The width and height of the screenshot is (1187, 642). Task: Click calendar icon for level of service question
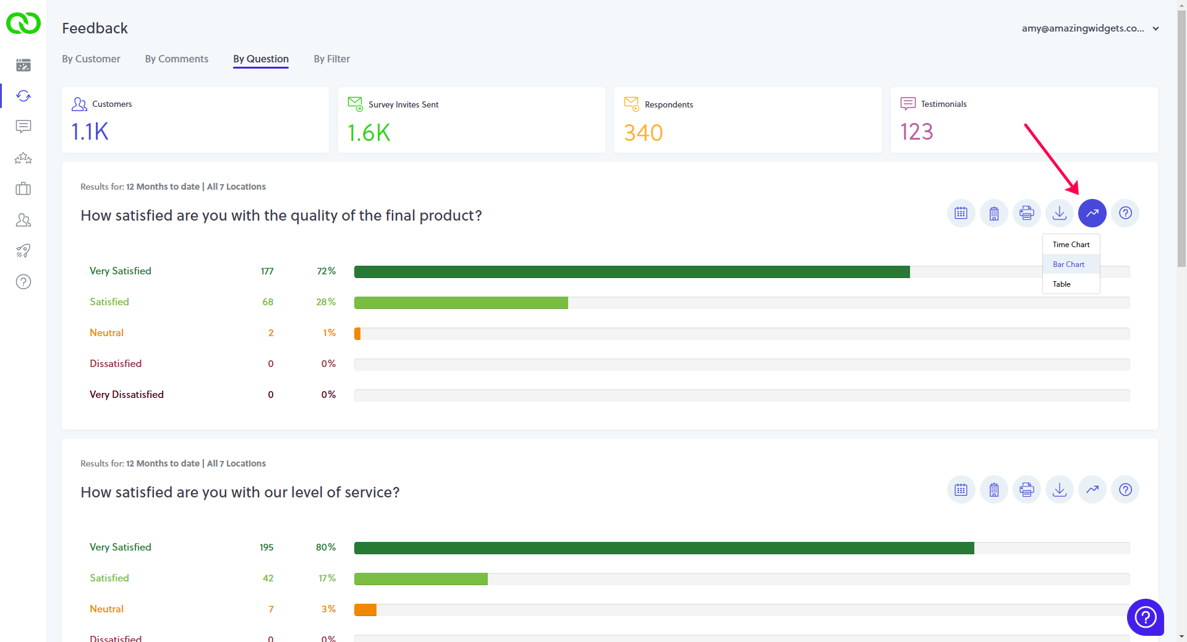961,490
